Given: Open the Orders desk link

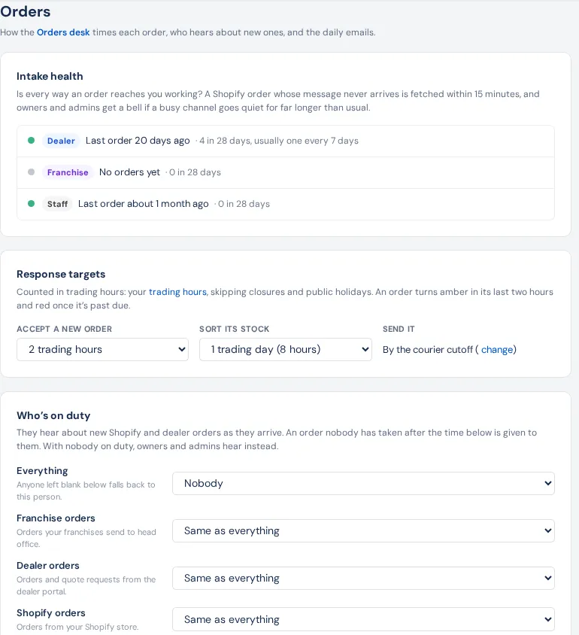Looking at the screenshot, I should coord(63,32).
